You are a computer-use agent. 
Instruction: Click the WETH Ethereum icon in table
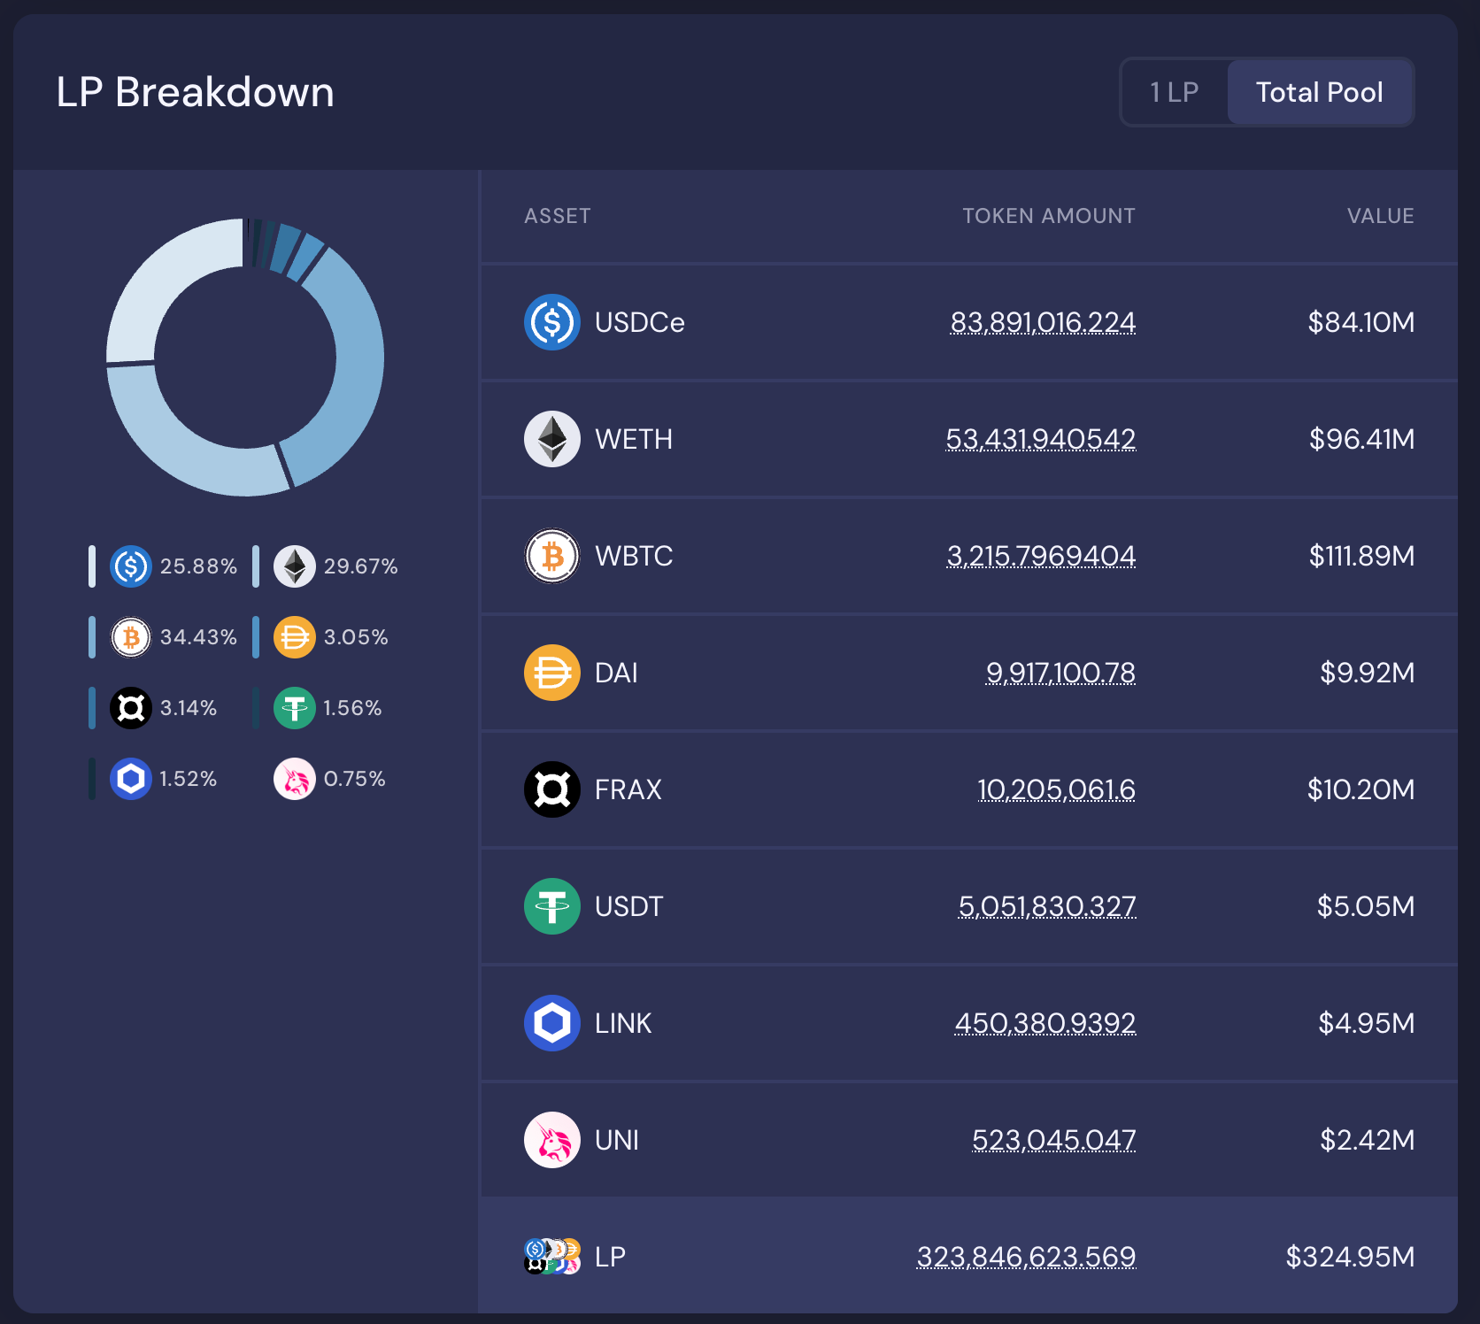coord(551,439)
